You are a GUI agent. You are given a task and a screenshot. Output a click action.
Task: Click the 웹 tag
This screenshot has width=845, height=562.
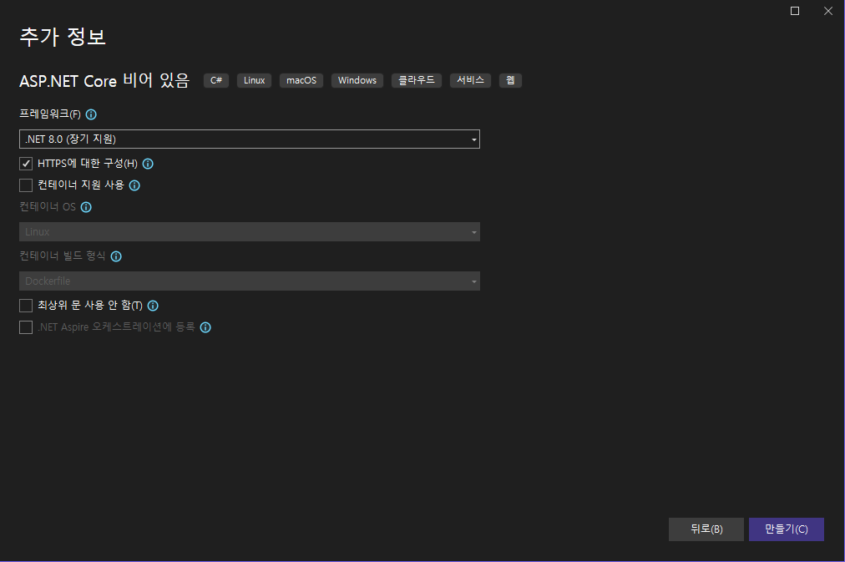[x=510, y=80]
